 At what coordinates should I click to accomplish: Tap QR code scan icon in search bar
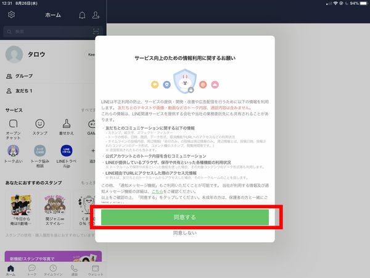(x=96, y=32)
